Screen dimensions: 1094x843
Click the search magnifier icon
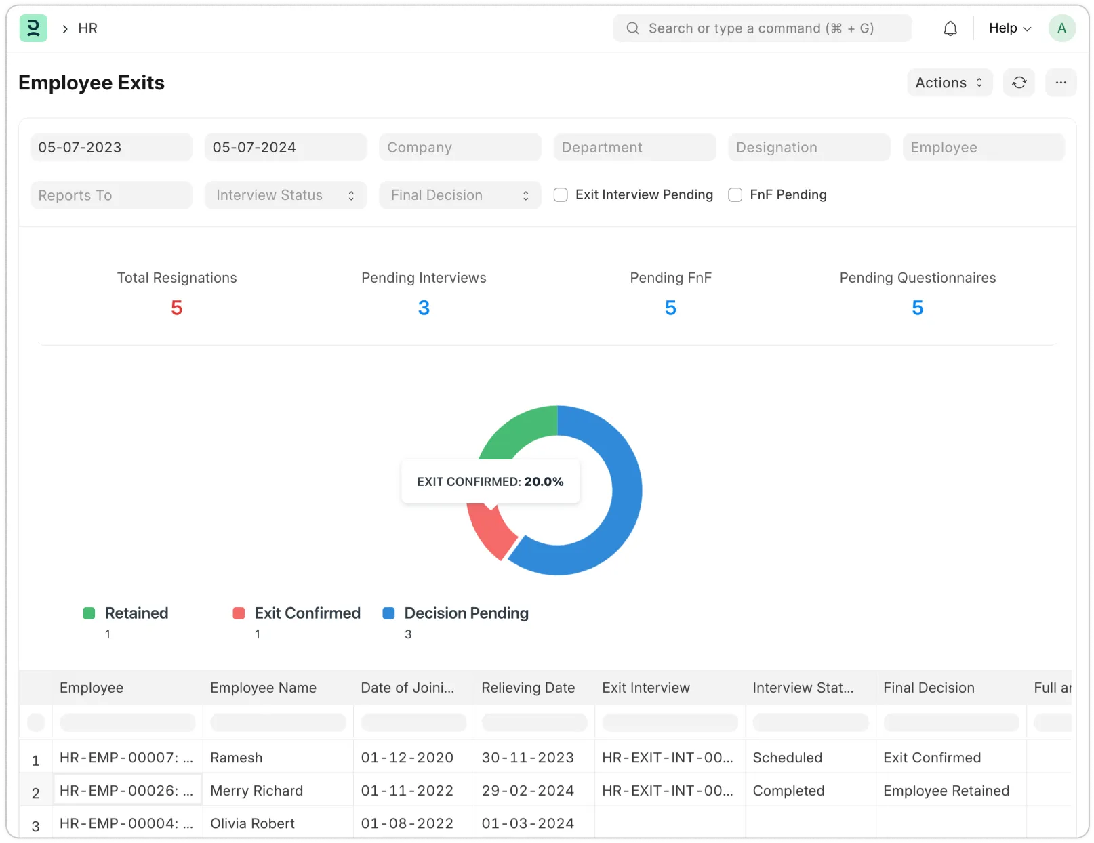pyautogui.click(x=632, y=28)
